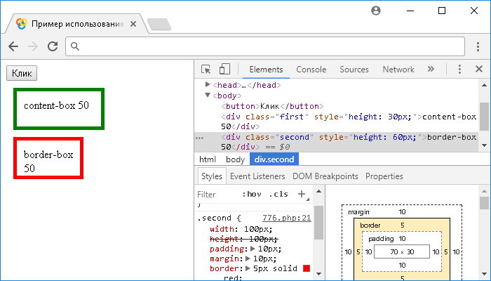Screen dimensions: 491x281
Task: Switch to the Sources tab
Action: point(354,70)
